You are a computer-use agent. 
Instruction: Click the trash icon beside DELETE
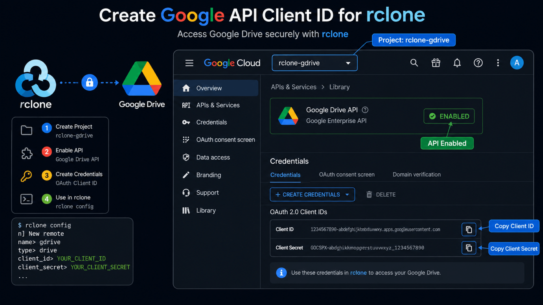(x=369, y=195)
